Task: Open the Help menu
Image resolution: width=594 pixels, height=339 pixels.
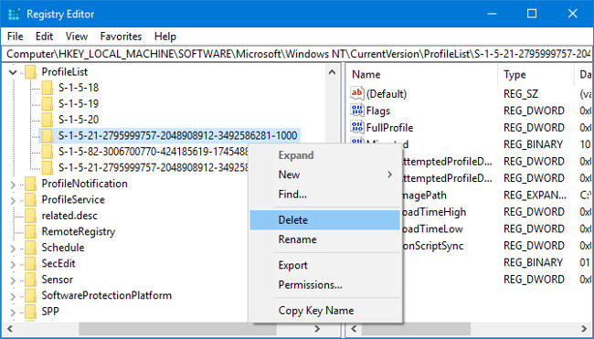Action: tap(165, 37)
